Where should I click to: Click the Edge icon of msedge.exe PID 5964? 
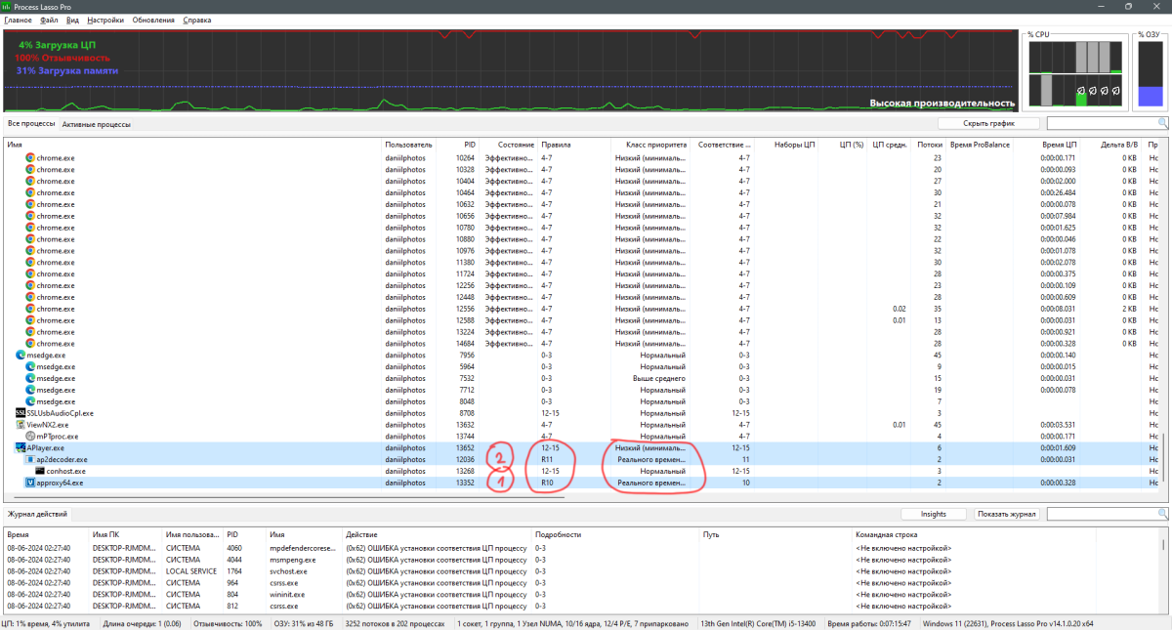[30, 366]
